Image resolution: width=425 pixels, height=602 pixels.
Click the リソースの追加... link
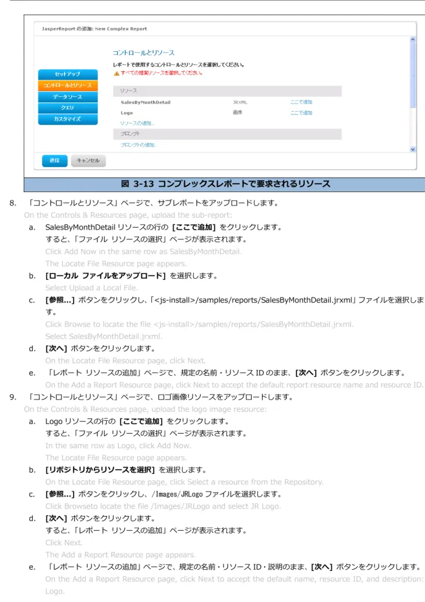(x=137, y=123)
